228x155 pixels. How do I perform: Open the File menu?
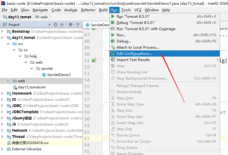pos(4,10)
